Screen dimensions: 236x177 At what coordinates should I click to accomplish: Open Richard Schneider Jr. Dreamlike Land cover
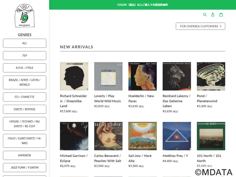(74, 76)
